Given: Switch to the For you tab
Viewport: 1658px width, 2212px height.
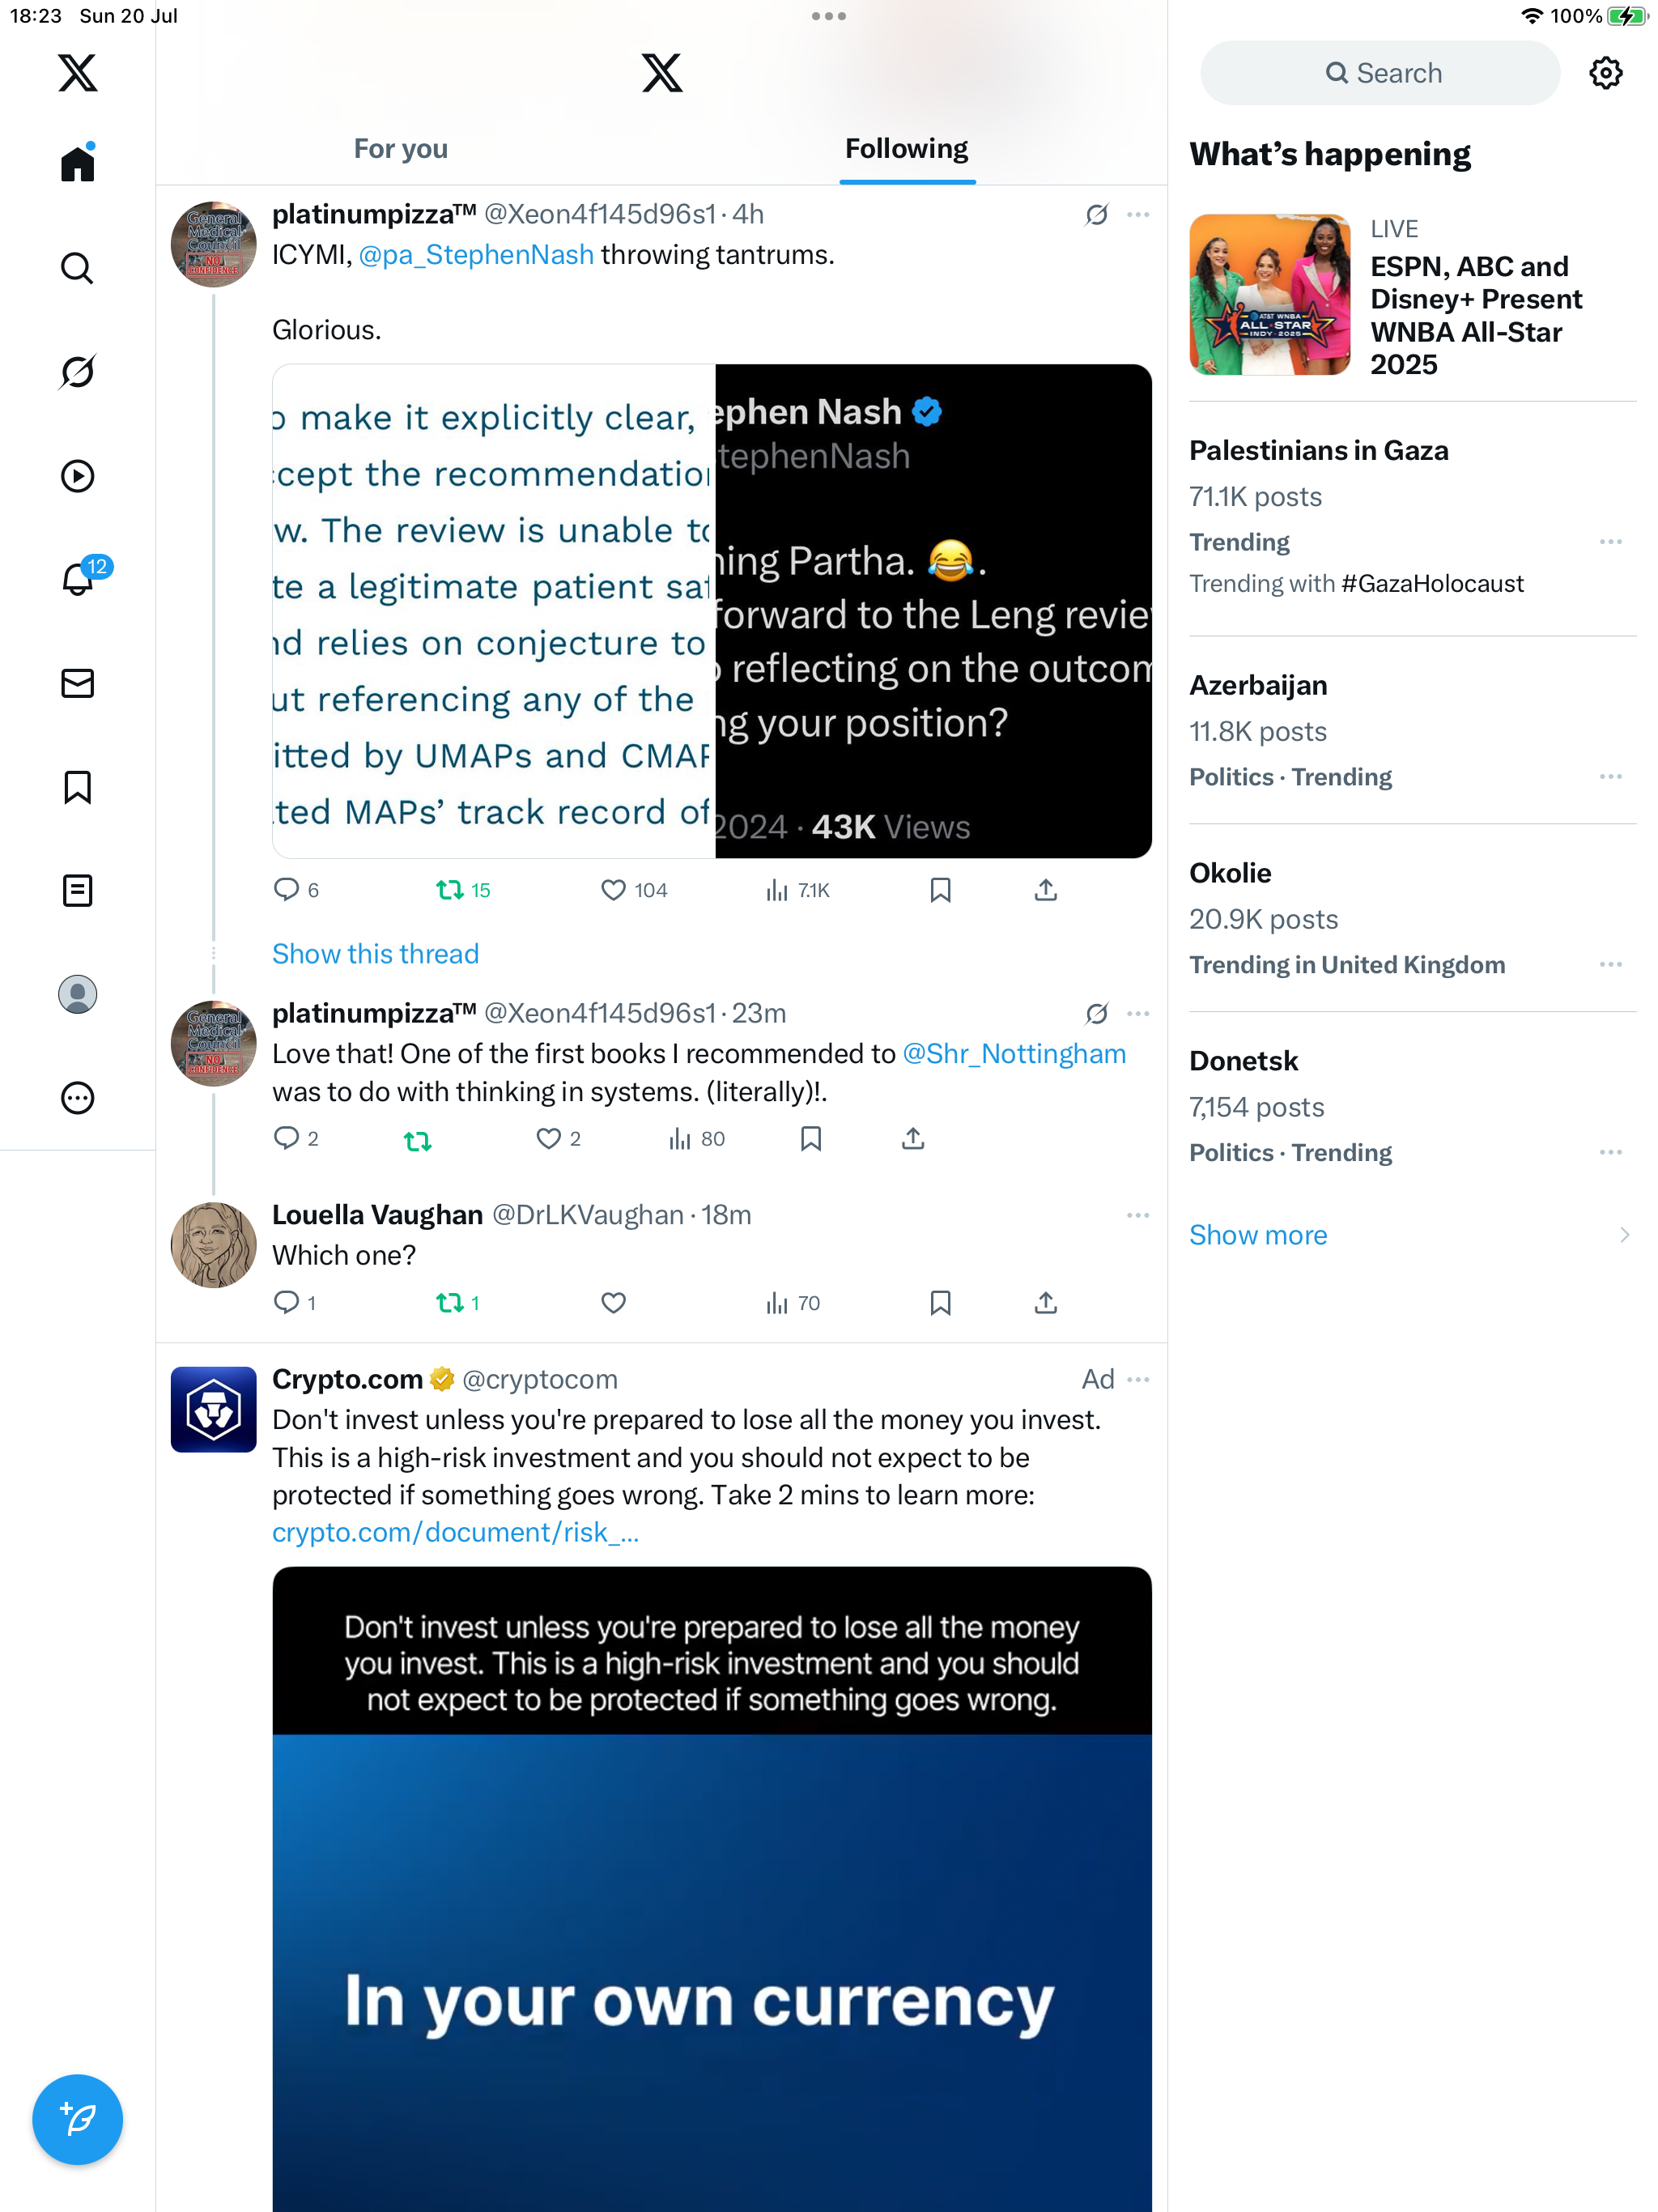Looking at the screenshot, I should pos(400,149).
